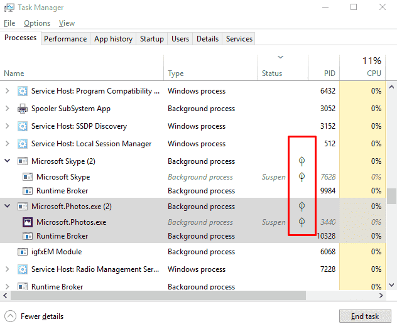Screen dimensions: 397x329
Task: Click suspended leaf icon on Microsoft.Photos.exe group row
Action: (302, 207)
